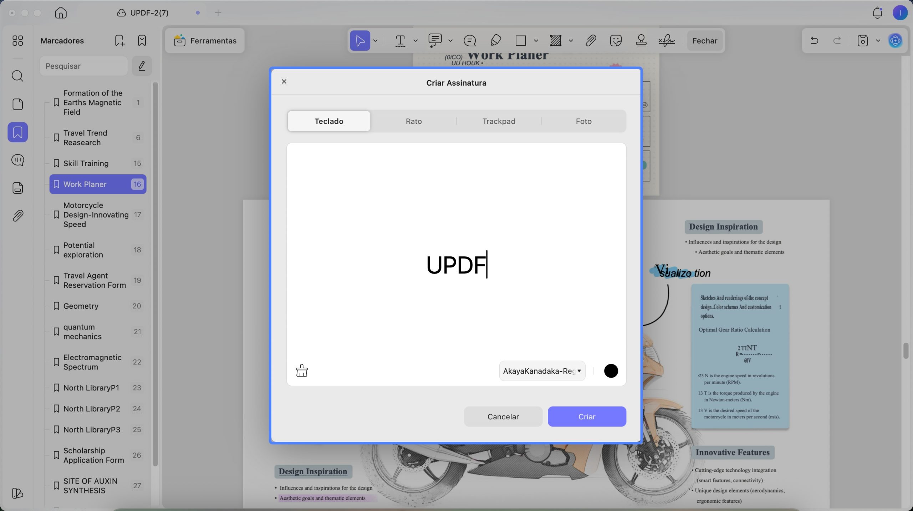The image size is (913, 511).
Task: Open the UPDF AI assistant icon
Action: 896,41
